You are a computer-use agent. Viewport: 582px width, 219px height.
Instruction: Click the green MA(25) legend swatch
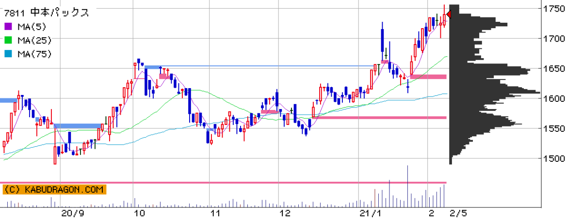pos(8,40)
